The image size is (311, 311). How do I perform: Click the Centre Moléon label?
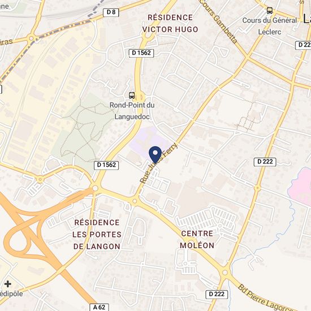[x=197, y=239]
